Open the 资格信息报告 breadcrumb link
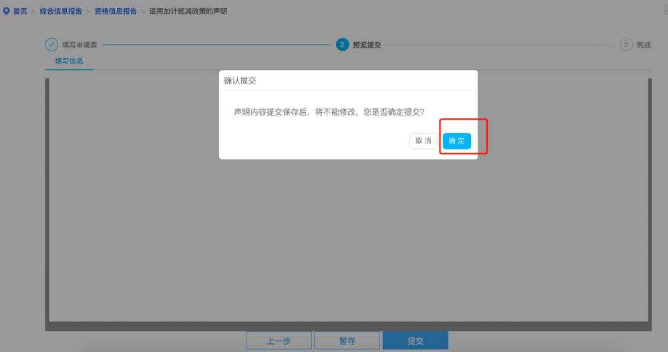The height and width of the screenshot is (352, 668). point(116,11)
